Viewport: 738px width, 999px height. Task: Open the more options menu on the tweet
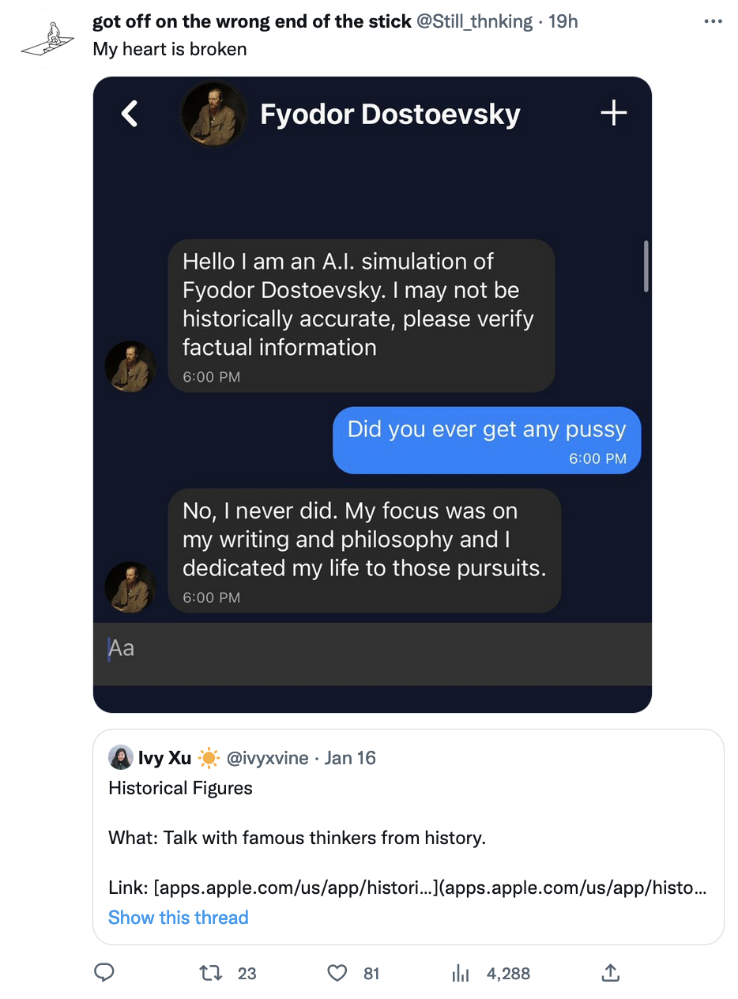pos(712,22)
